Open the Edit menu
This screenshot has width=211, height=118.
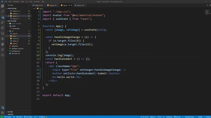[10, 2]
